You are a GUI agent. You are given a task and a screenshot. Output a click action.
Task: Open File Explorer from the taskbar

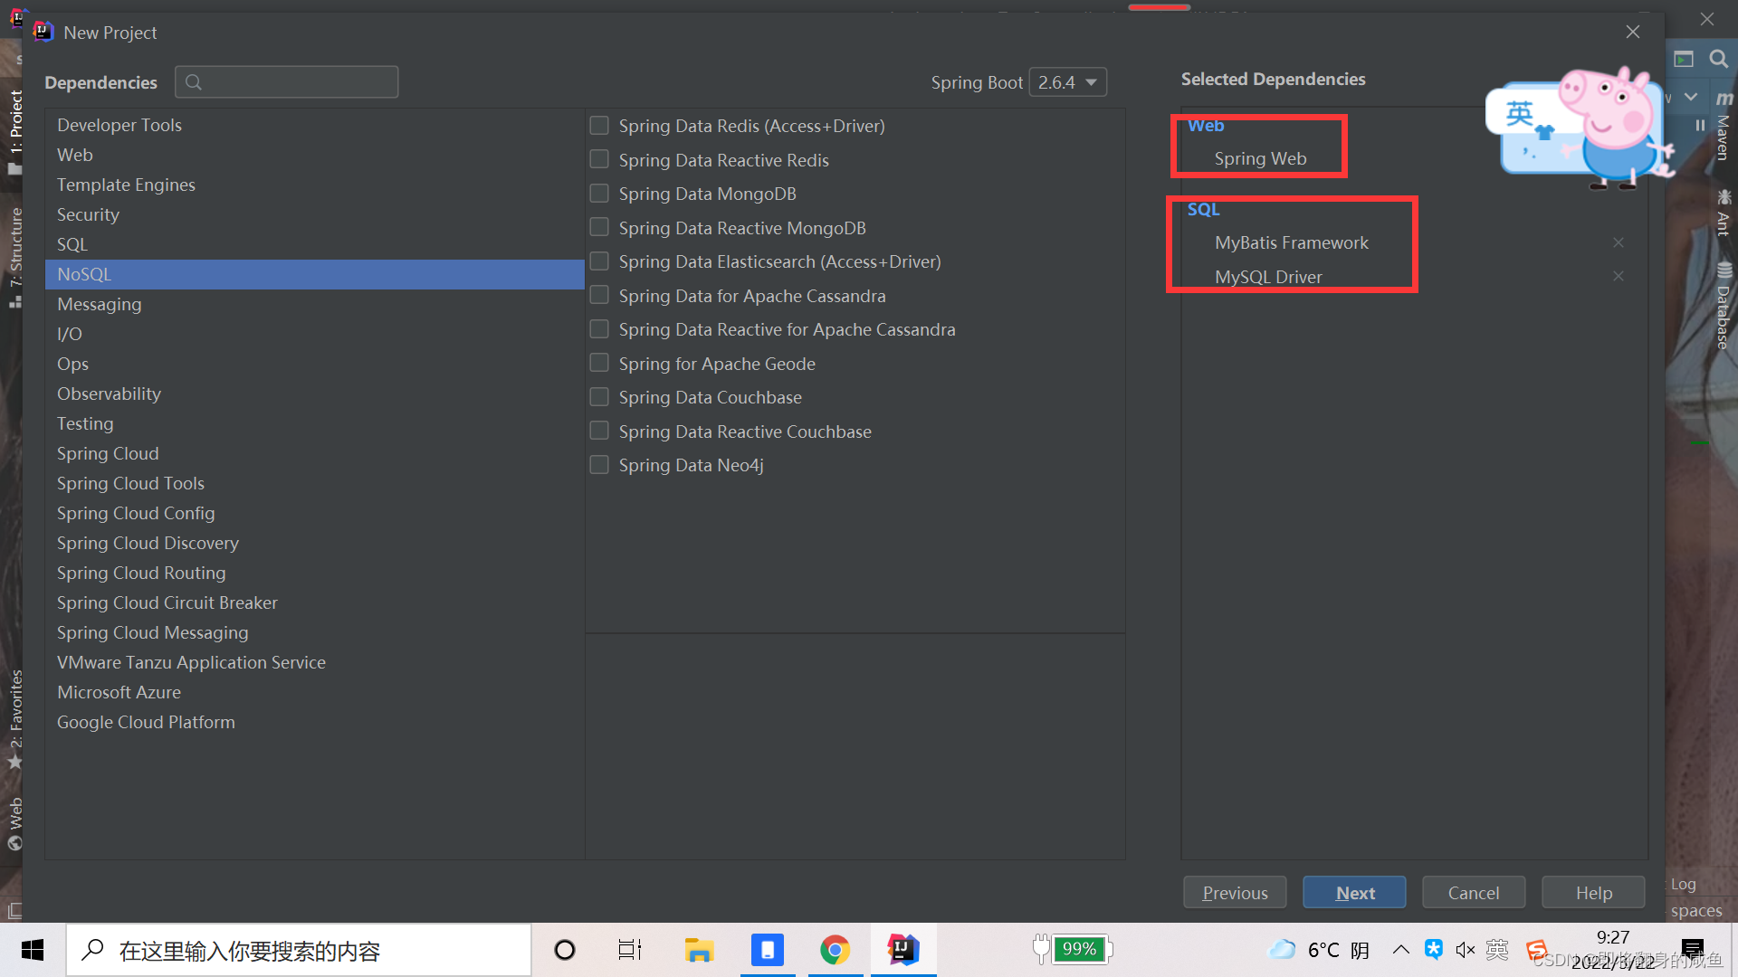point(698,950)
